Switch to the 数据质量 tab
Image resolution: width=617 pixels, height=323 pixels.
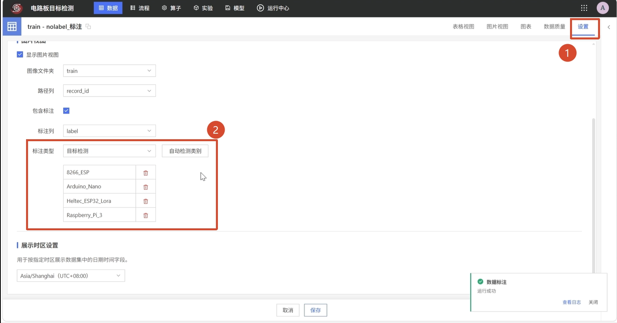pos(555,26)
